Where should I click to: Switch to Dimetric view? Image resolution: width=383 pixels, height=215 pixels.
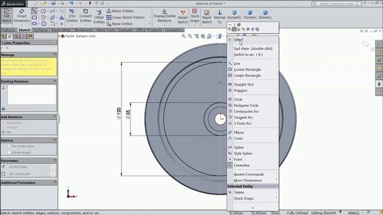[x=265, y=14]
